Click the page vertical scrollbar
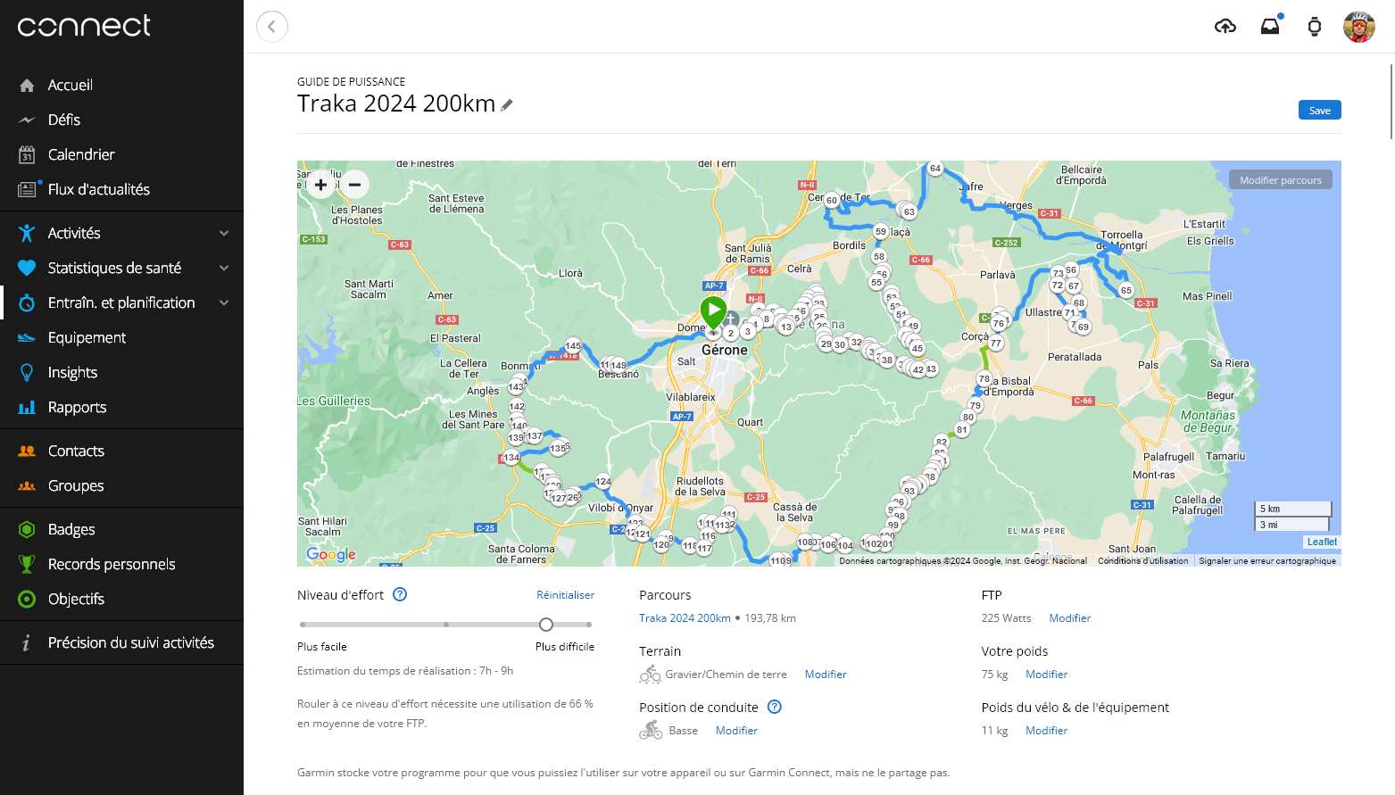 1391,103
